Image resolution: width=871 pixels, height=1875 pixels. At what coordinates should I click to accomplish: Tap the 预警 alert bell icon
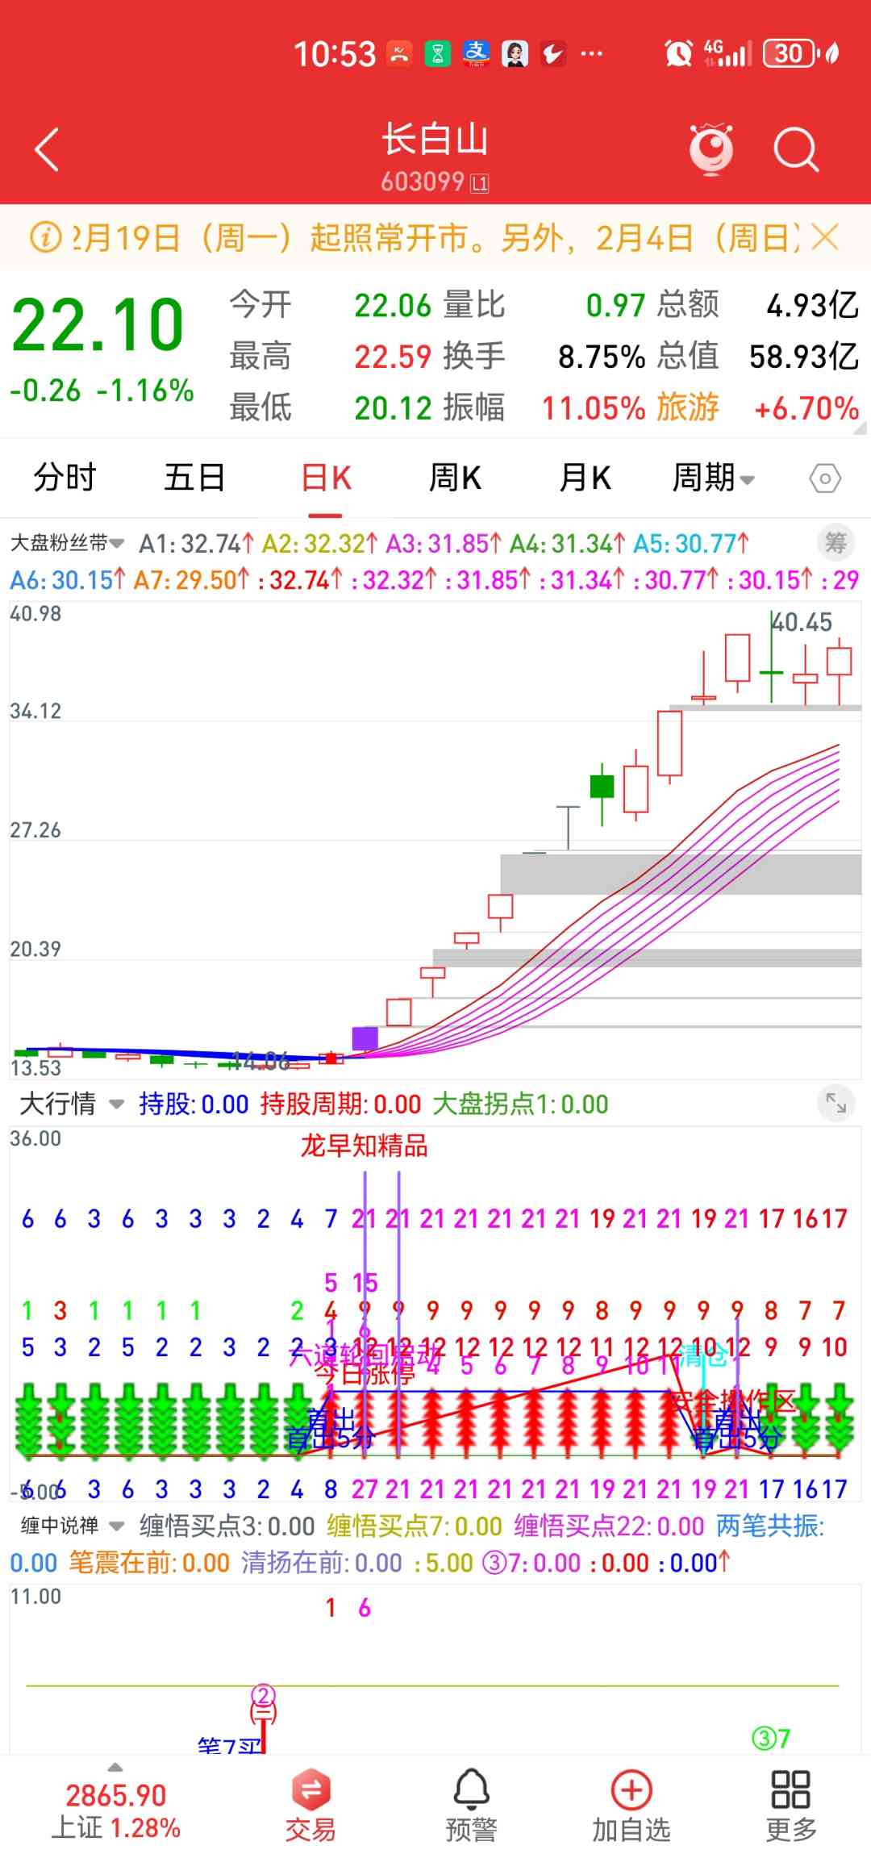(471, 1807)
